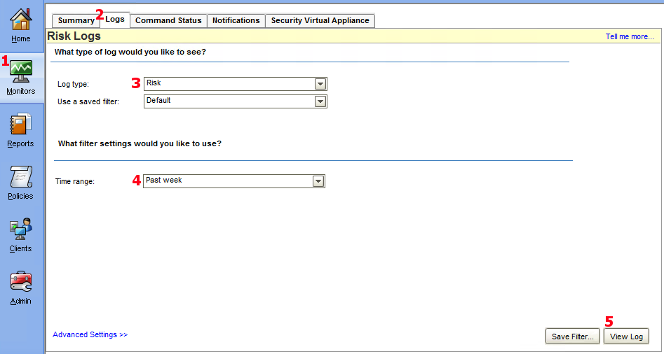This screenshot has width=664, height=354.
Task: Go to the Home page icon
Action: [21, 20]
